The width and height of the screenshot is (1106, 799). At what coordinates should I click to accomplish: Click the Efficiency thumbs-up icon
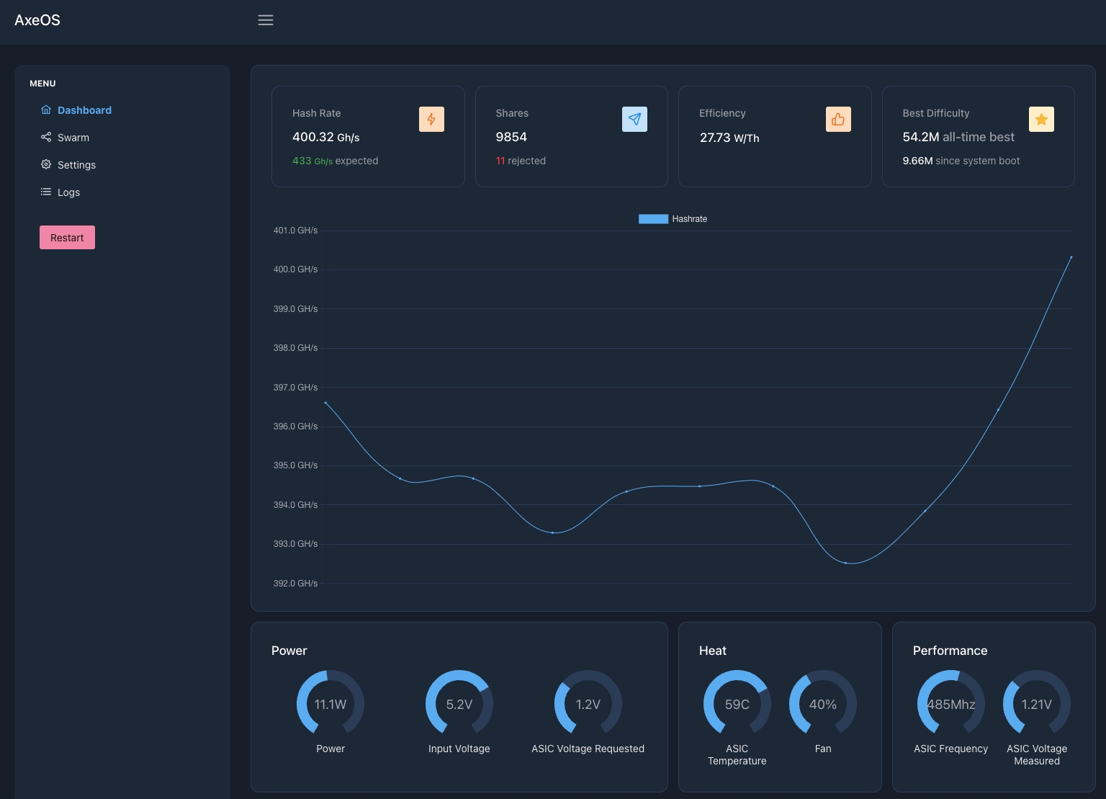(838, 120)
